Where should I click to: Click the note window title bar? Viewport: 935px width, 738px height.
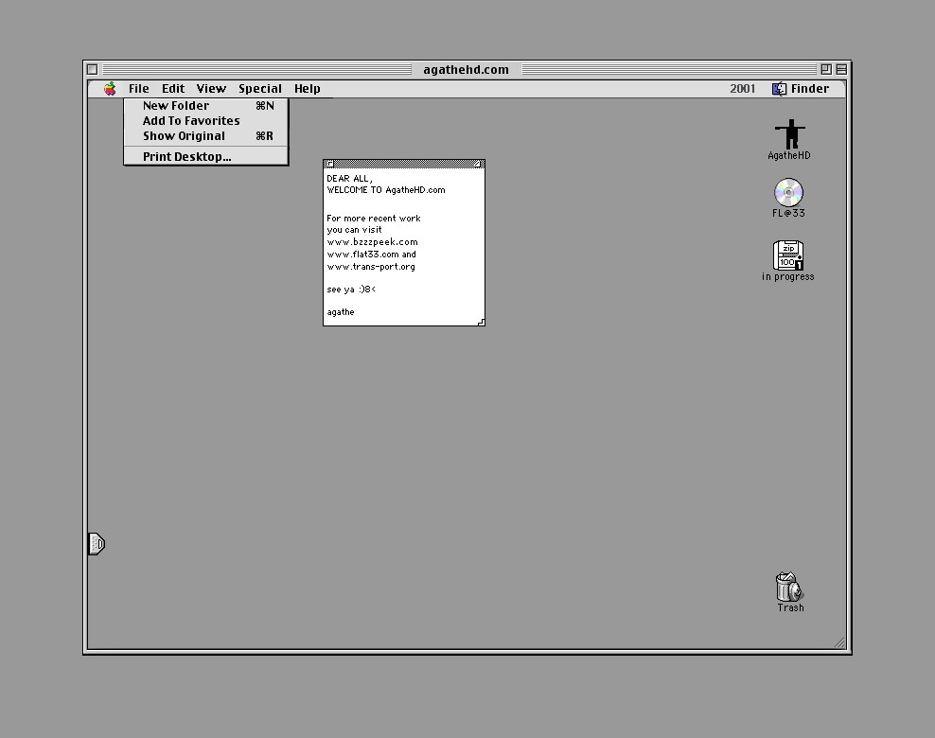(404, 164)
